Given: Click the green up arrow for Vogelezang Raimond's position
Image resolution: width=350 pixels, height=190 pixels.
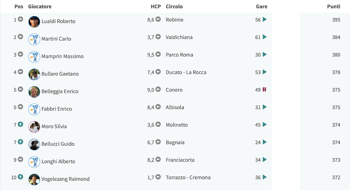Looking at the screenshot, I should (x=21, y=177).
